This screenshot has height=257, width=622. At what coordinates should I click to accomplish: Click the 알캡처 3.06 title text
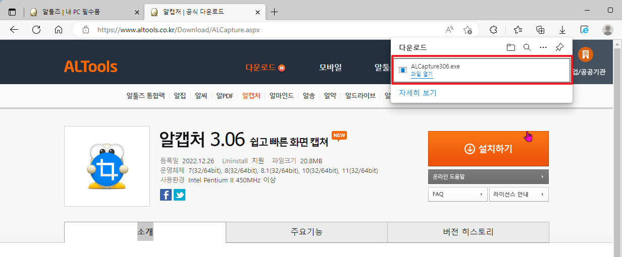202,139
